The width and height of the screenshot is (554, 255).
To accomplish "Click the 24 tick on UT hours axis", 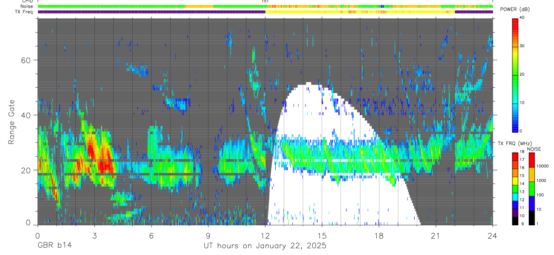I will tap(493, 236).
